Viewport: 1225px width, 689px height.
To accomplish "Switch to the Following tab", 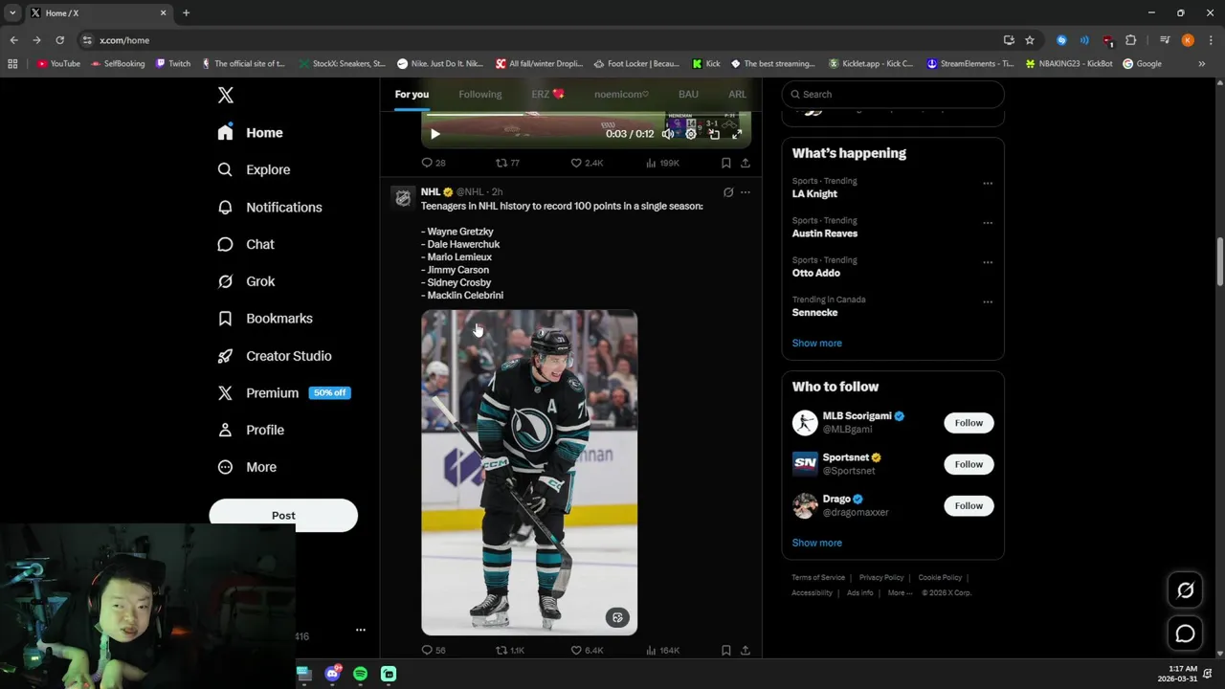I will click(x=479, y=94).
